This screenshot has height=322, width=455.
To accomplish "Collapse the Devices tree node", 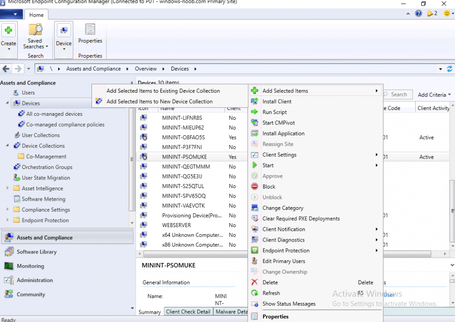I will [x=7, y=103].
